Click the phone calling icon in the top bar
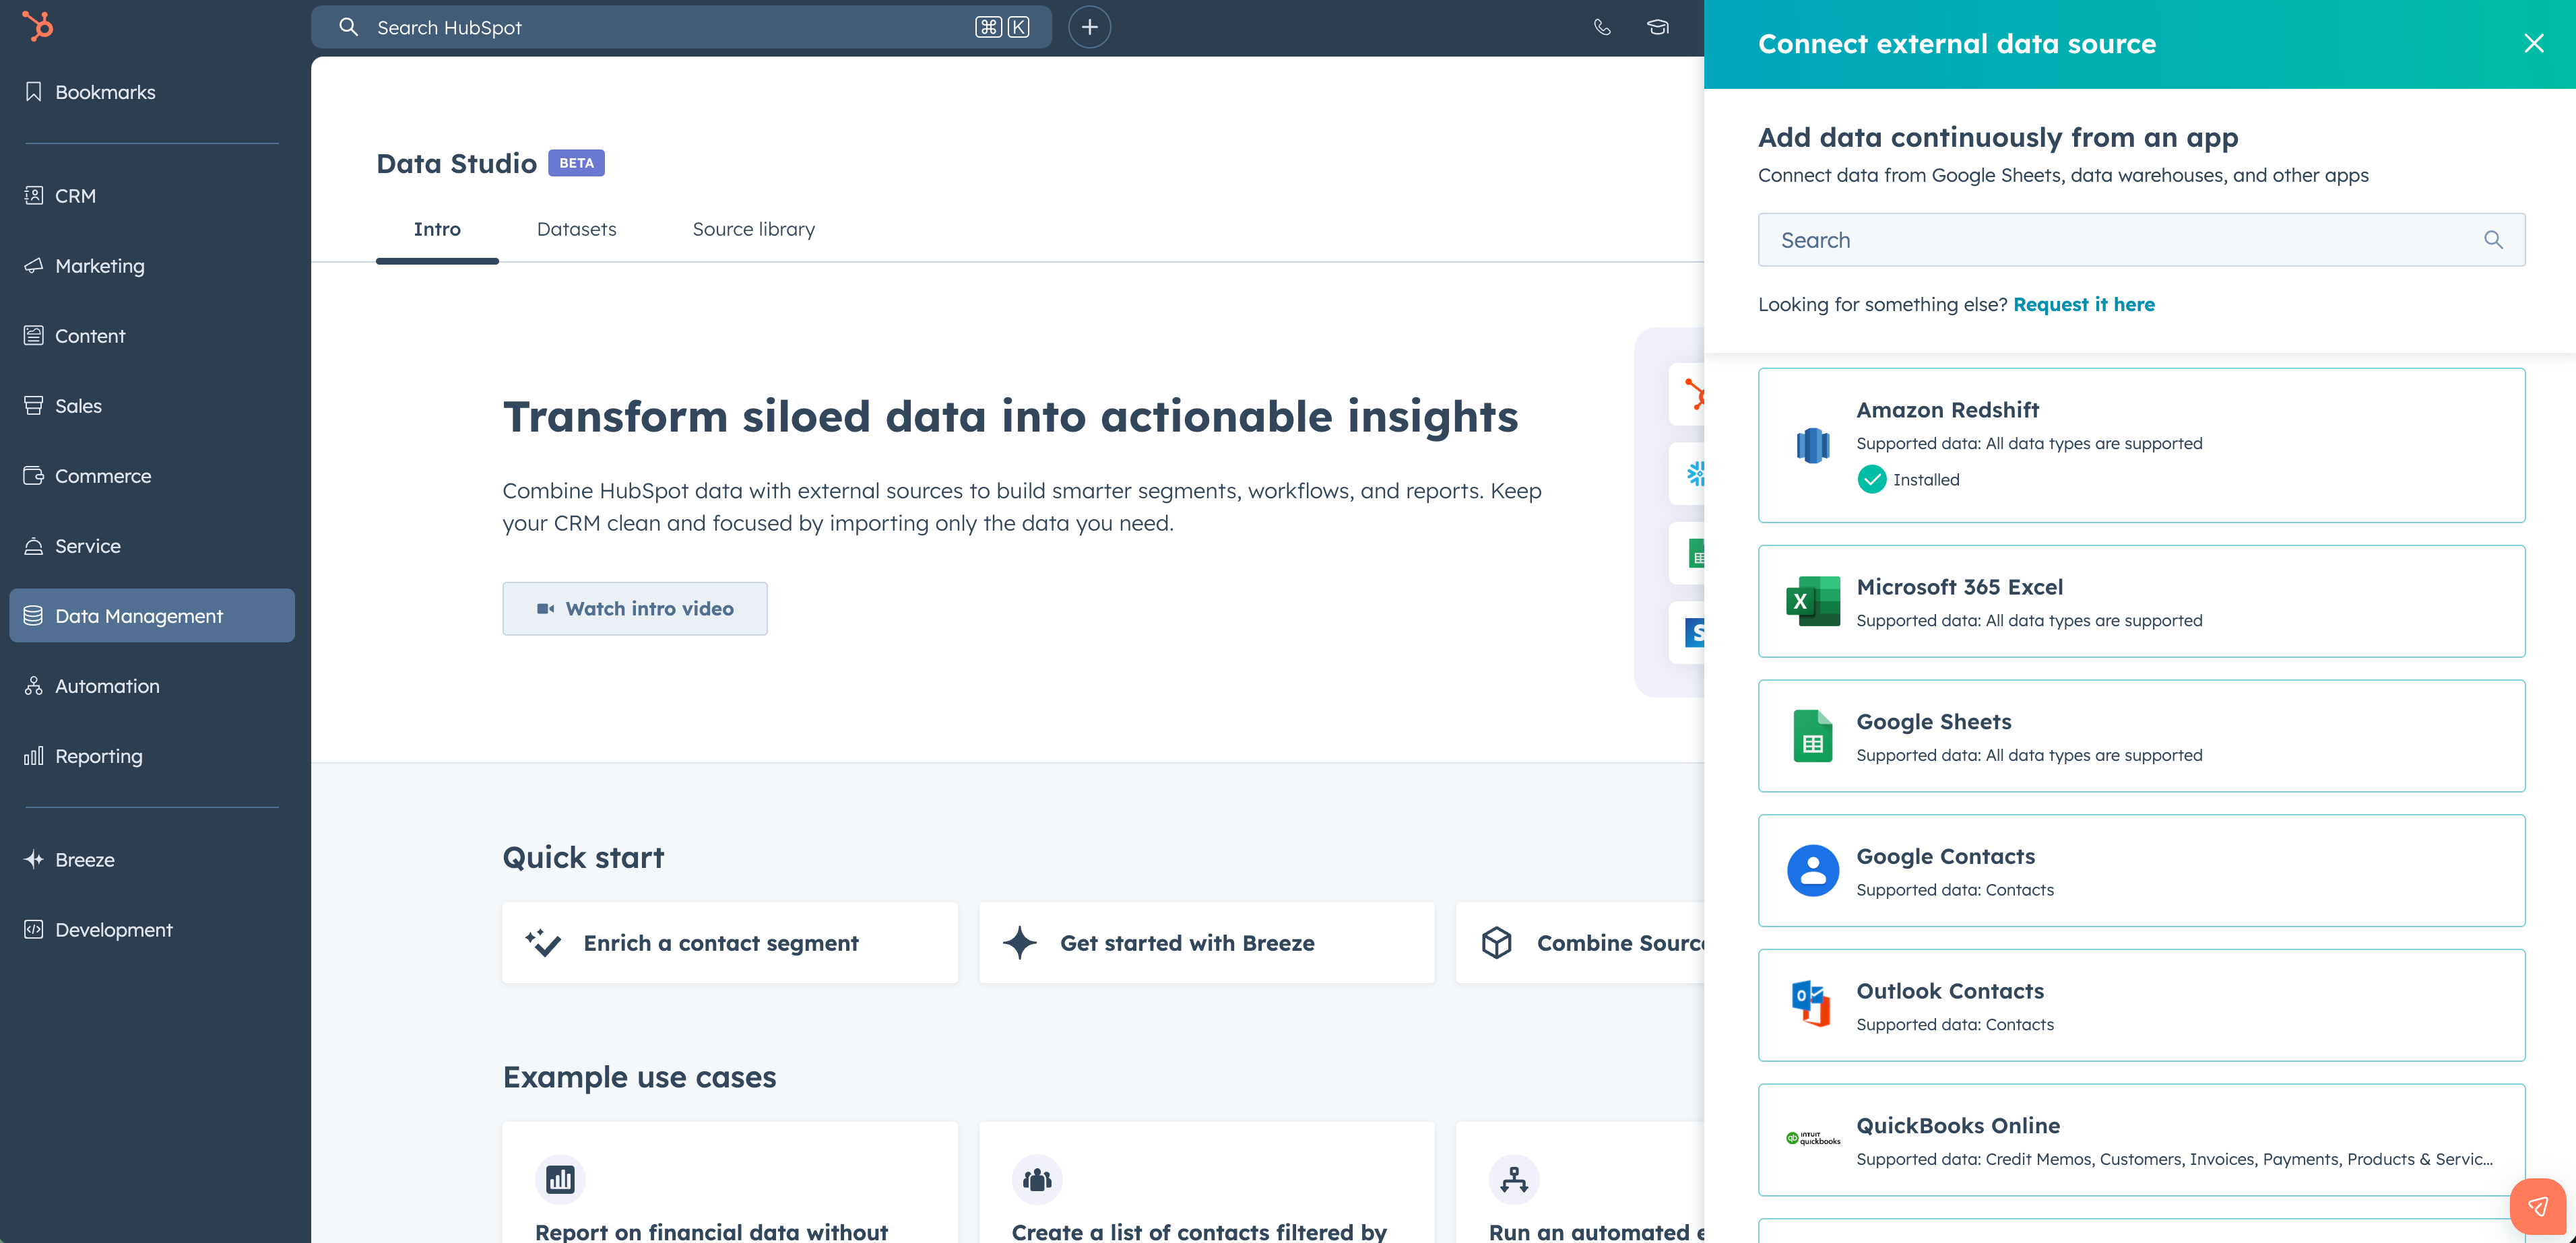The image size is (2576, 1243). click(1602, 27)
